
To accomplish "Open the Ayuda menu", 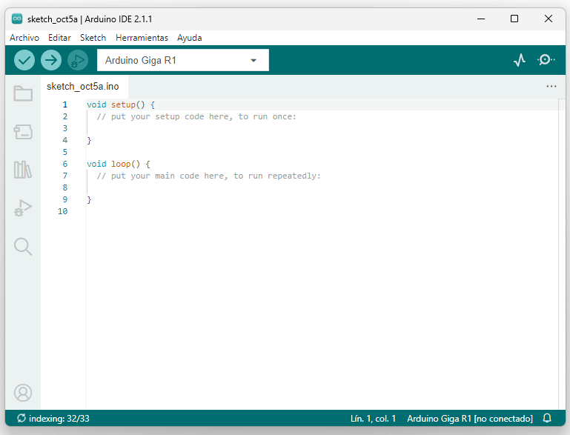I will (189, 38).
